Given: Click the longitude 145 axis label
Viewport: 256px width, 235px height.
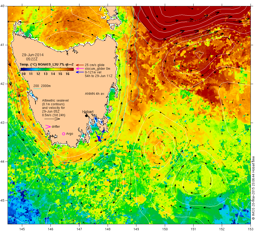Looking at the screenshot, I should pos(22,229).
